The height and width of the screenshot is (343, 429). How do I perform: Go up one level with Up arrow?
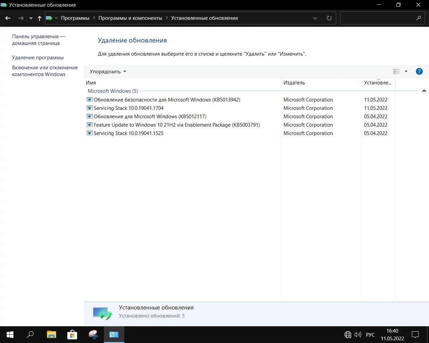pos(40,18)
